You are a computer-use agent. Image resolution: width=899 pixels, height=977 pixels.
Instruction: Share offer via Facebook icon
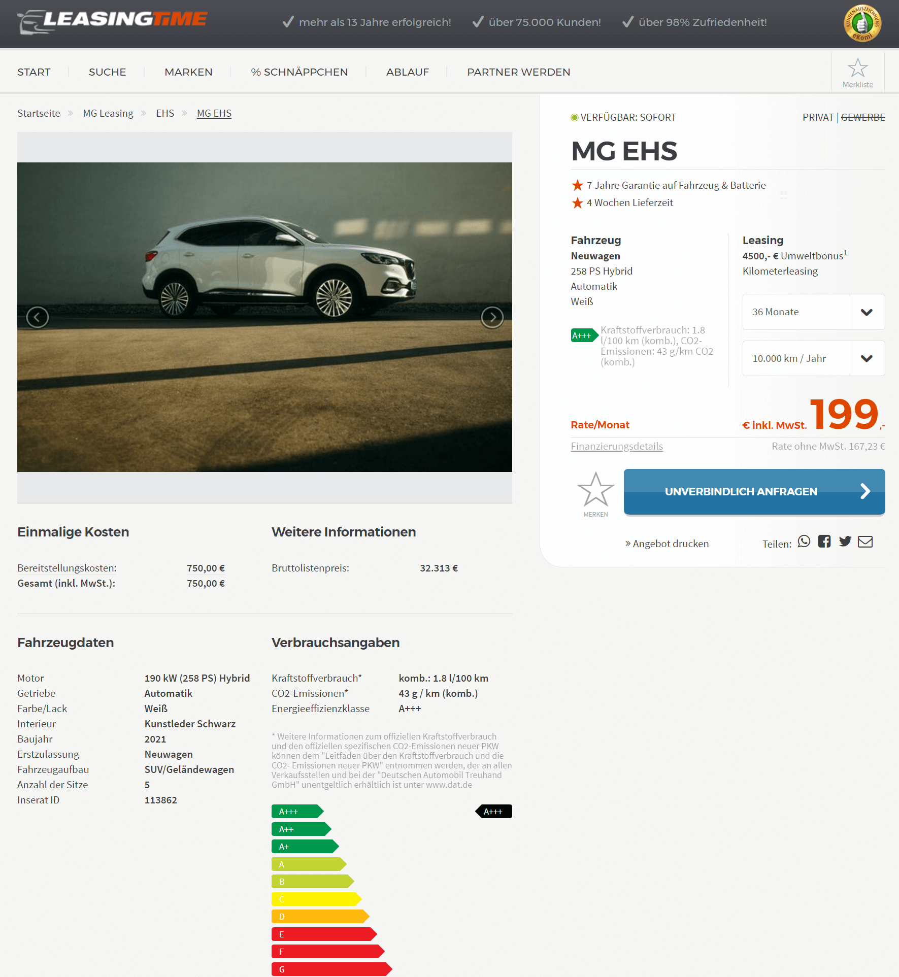click(x=824, y=542)
